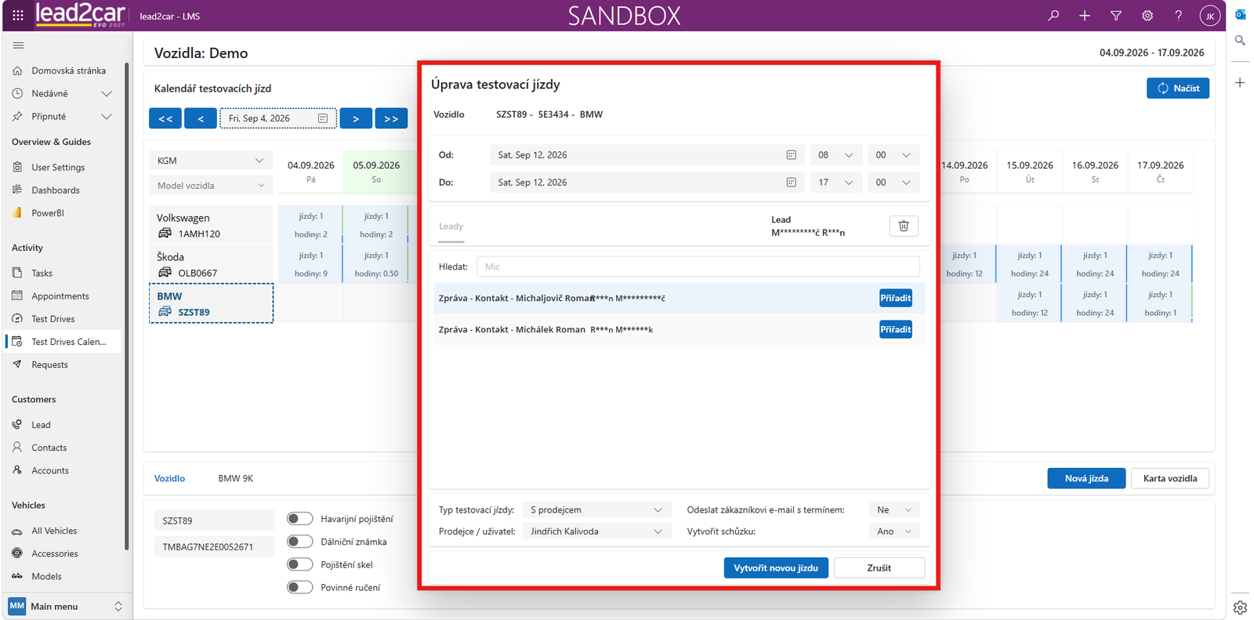Jump back with the << button
This screenshot has height=620, width=1254.
[x=165, y=118]
